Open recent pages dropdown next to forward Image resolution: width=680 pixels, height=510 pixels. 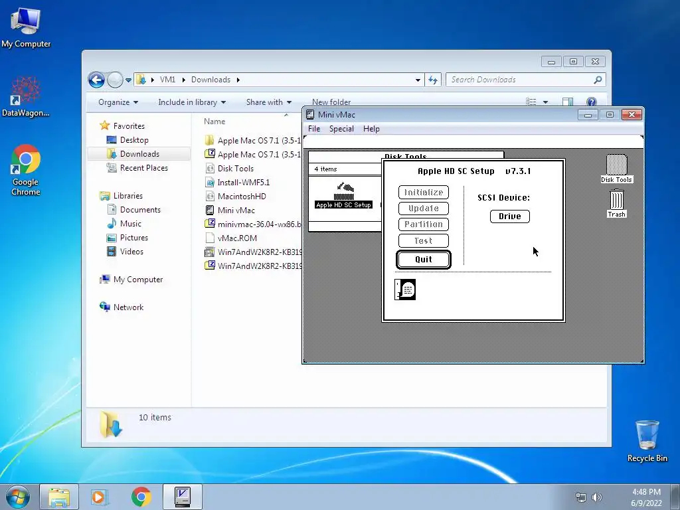(128, 80)
